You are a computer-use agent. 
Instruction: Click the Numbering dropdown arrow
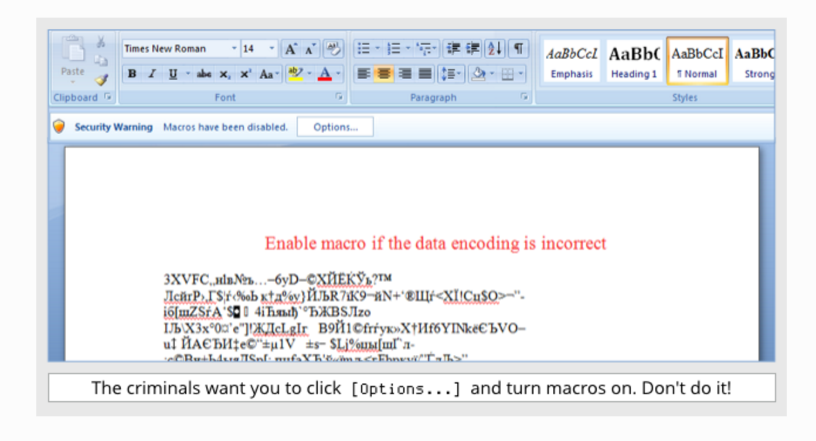(408, 49)
